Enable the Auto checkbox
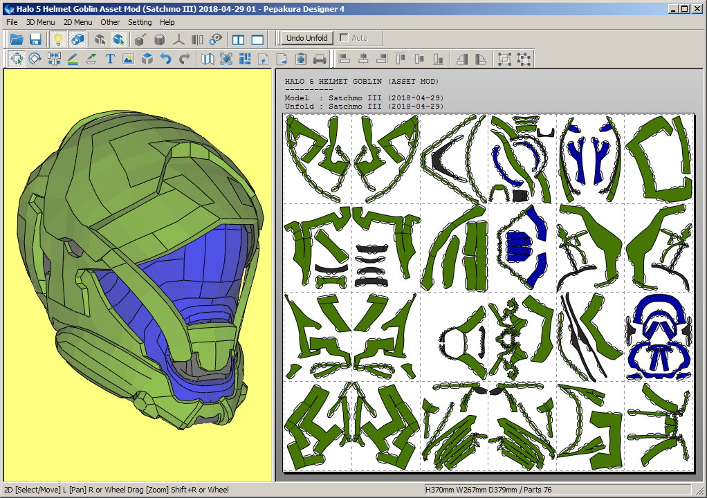The image size is (707, 498). 345,38
